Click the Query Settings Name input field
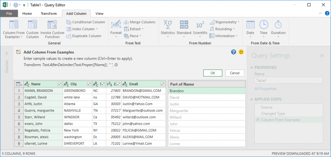Viewport: 331px width, 157px height. (x=289, y=81)
